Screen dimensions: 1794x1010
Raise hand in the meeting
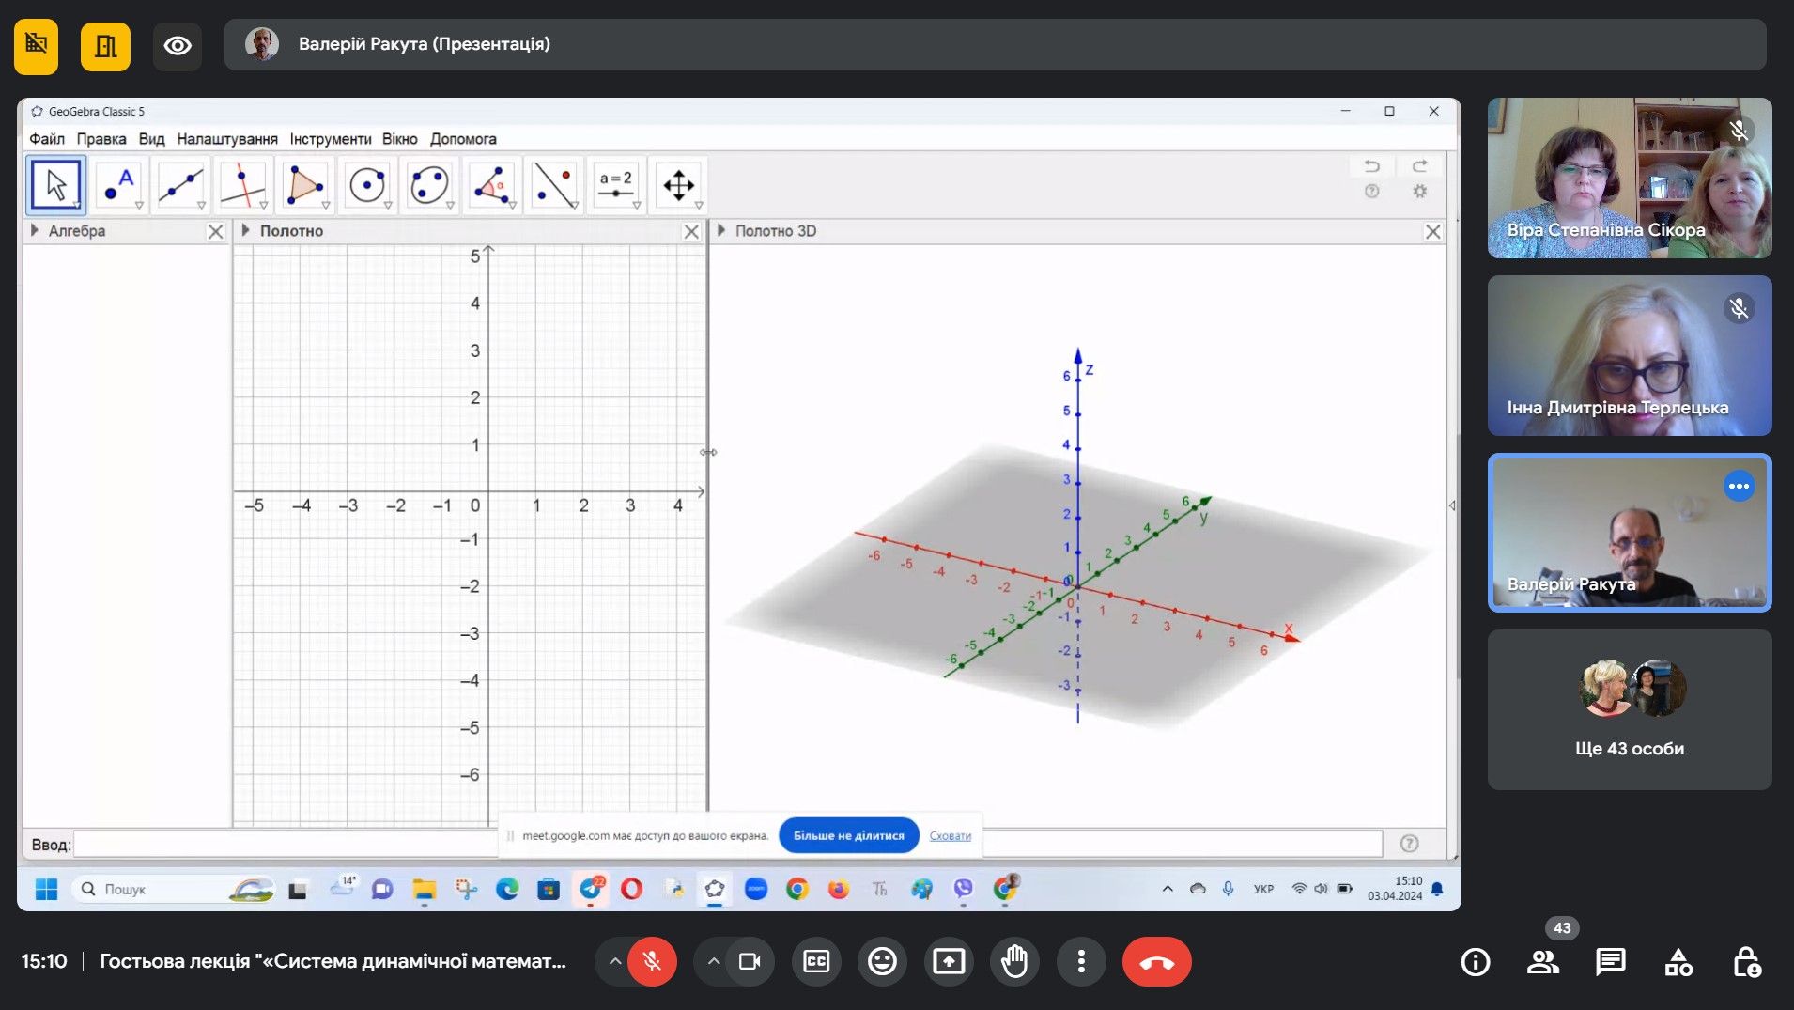1014,961
